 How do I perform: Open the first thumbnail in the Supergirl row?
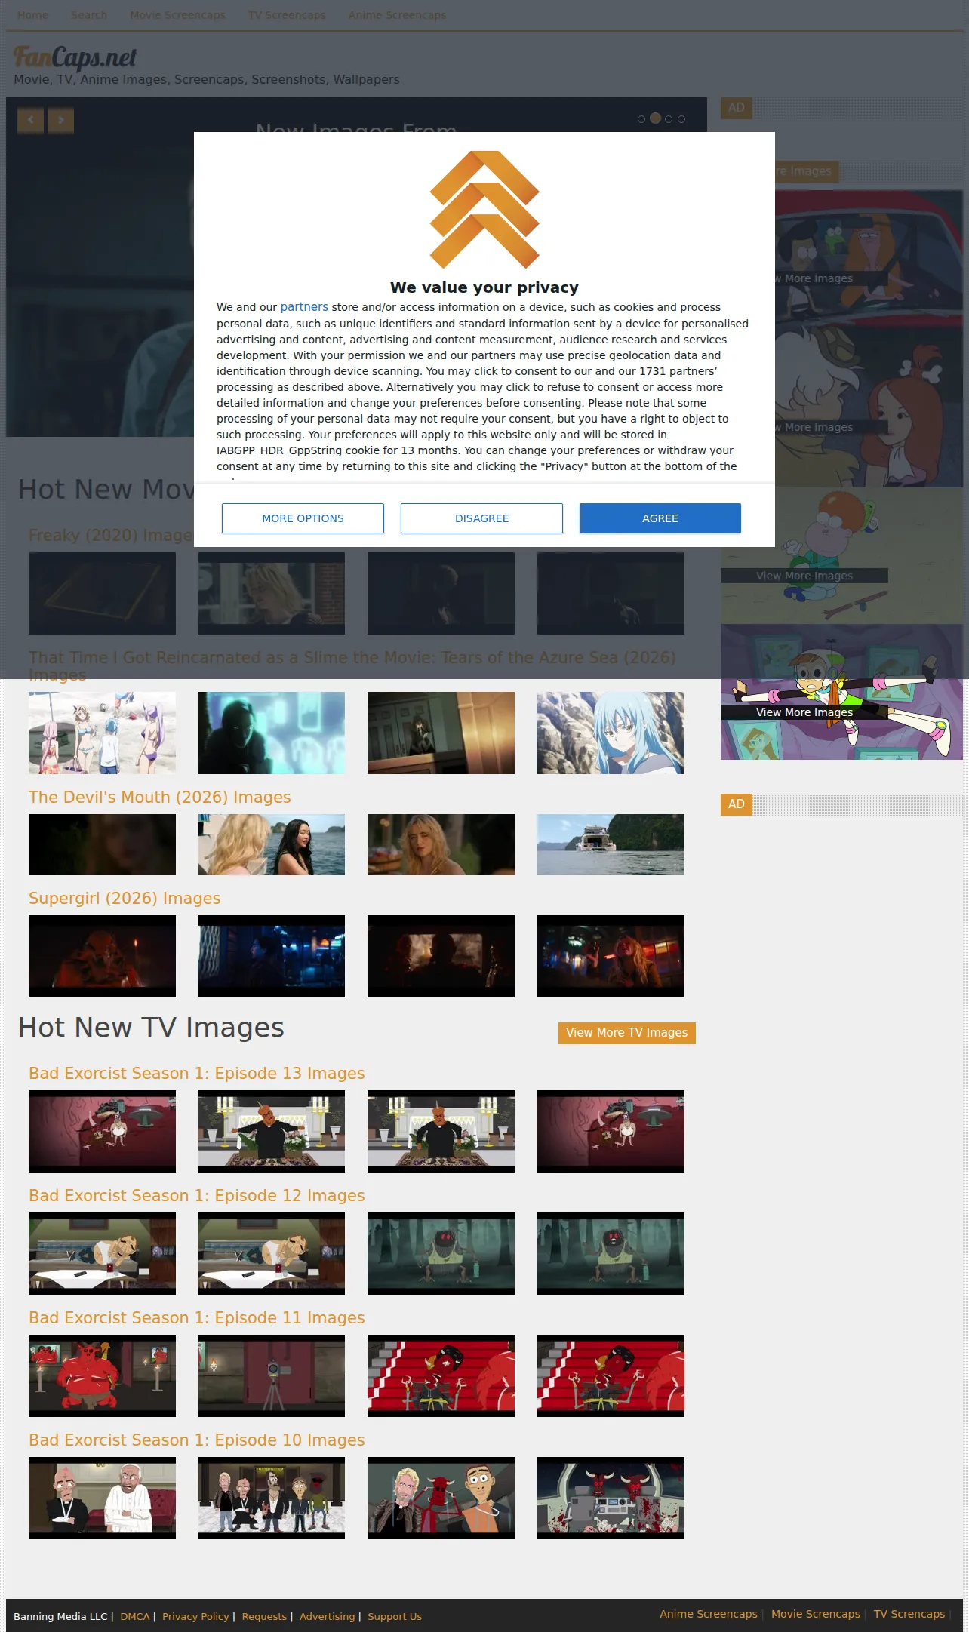[x=102, y=956]
